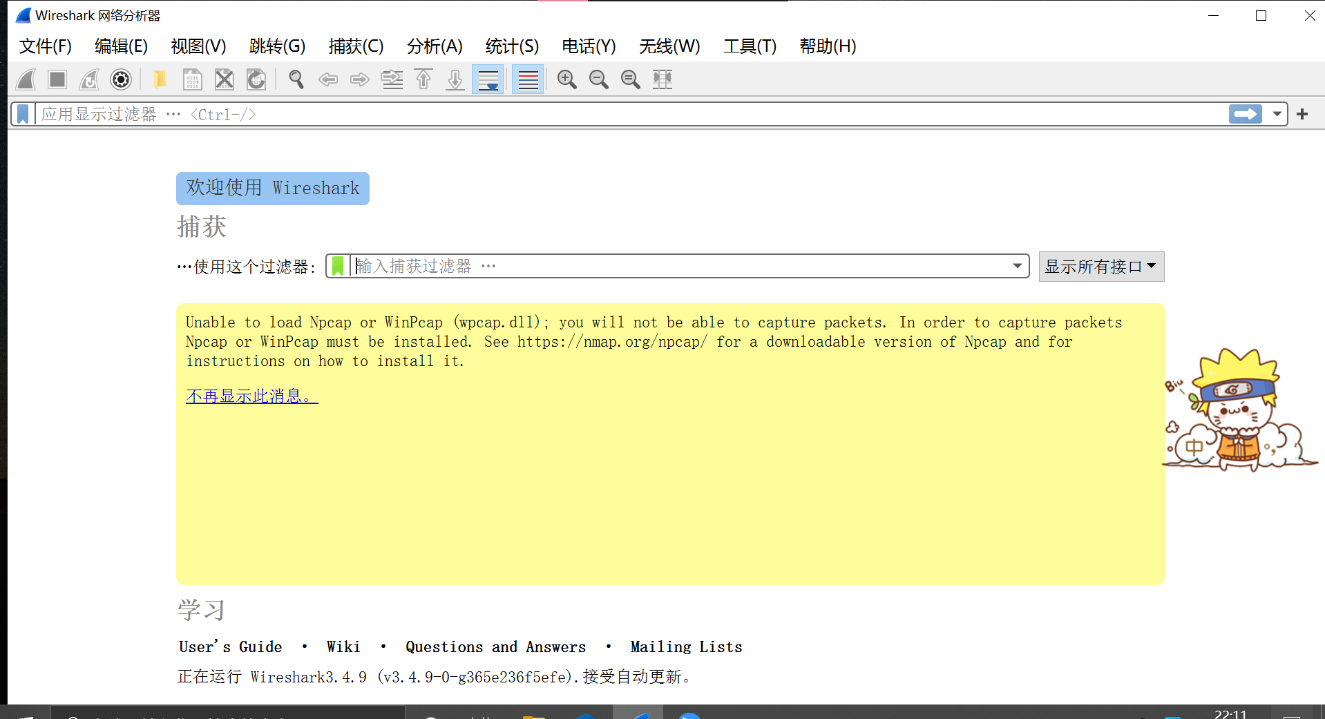Open capture options with the gear icon

121,79
